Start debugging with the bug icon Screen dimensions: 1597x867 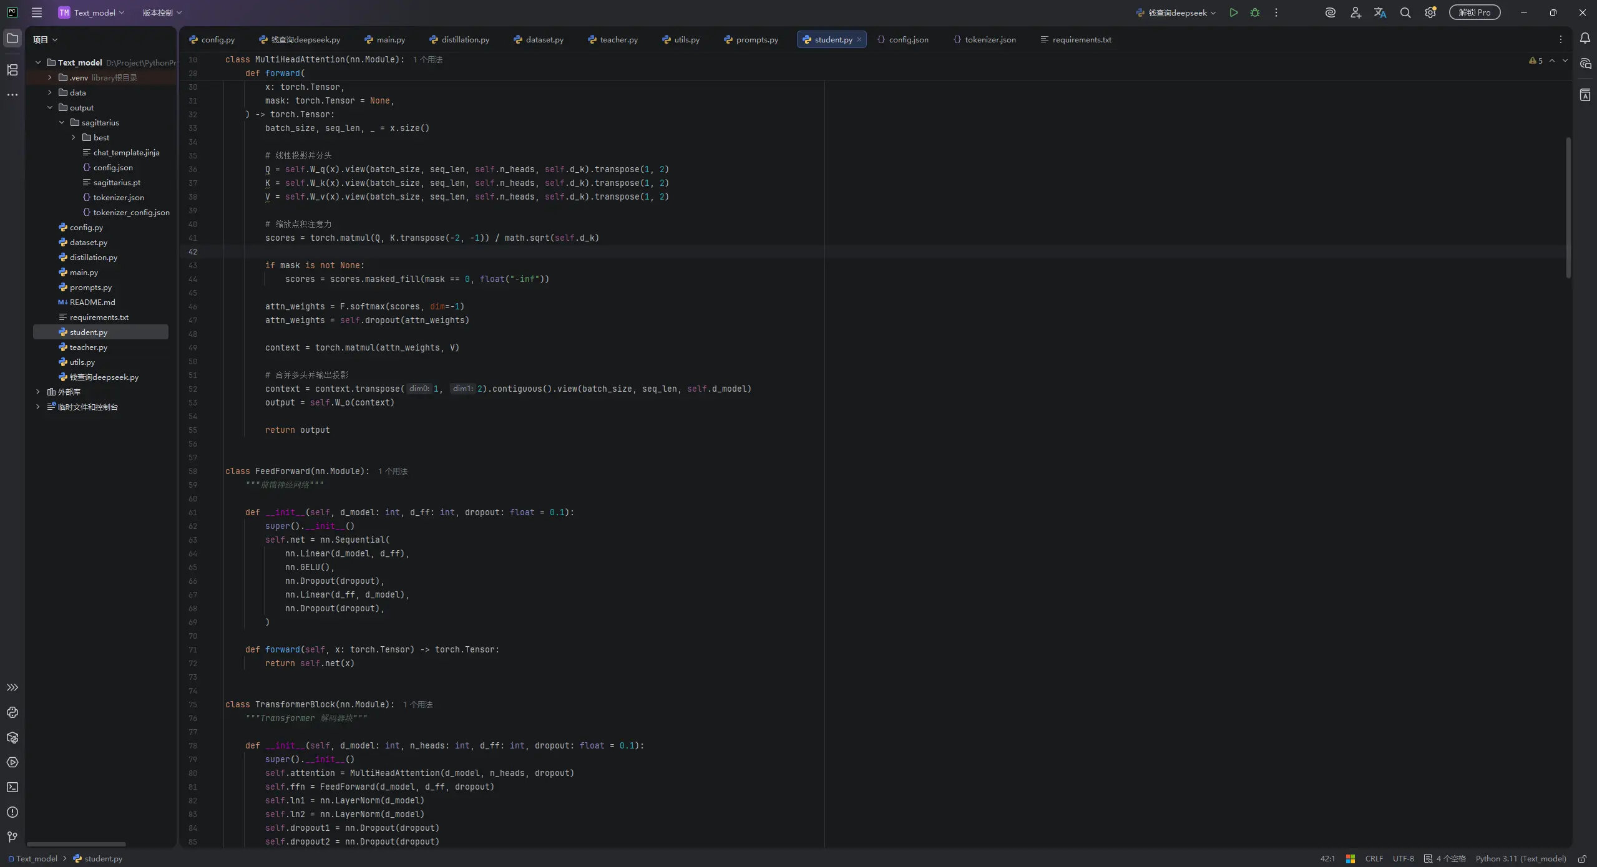coord(1254,12)
